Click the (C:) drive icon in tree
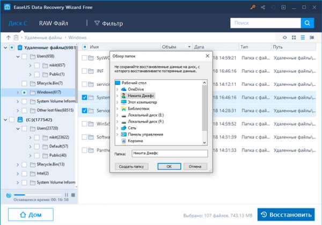Viewport: 322px width, 225px height. click(x=20, y=120)
